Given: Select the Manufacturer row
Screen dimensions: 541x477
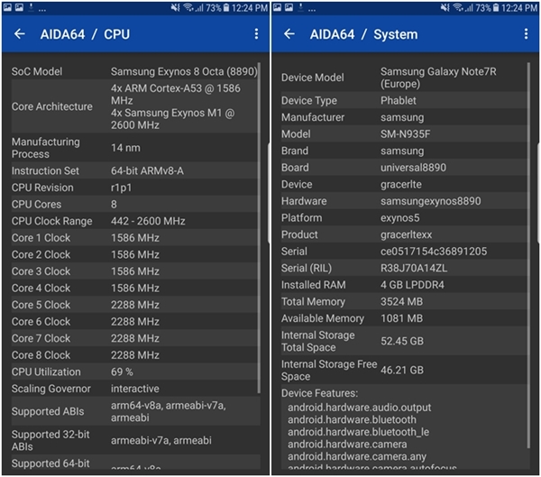Looking at the screenshot, I should pos(404,117).
